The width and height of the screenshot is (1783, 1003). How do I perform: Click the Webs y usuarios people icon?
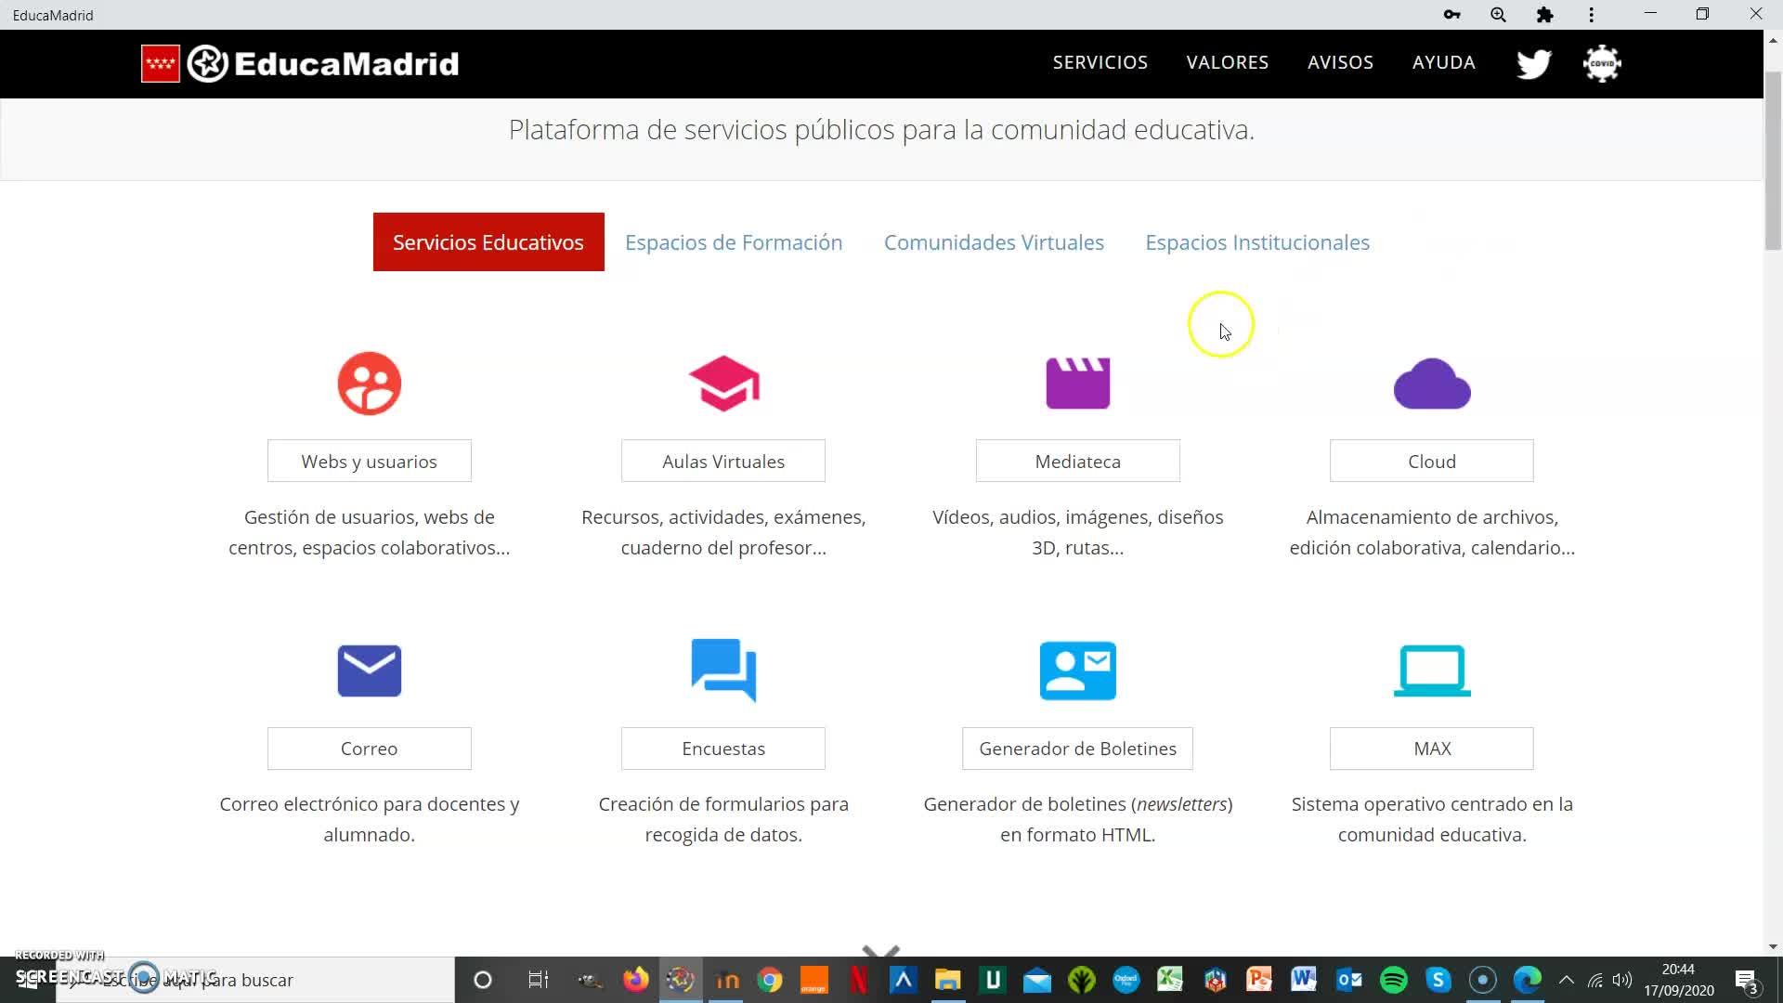pyautogui.click(x=369, y=384)
